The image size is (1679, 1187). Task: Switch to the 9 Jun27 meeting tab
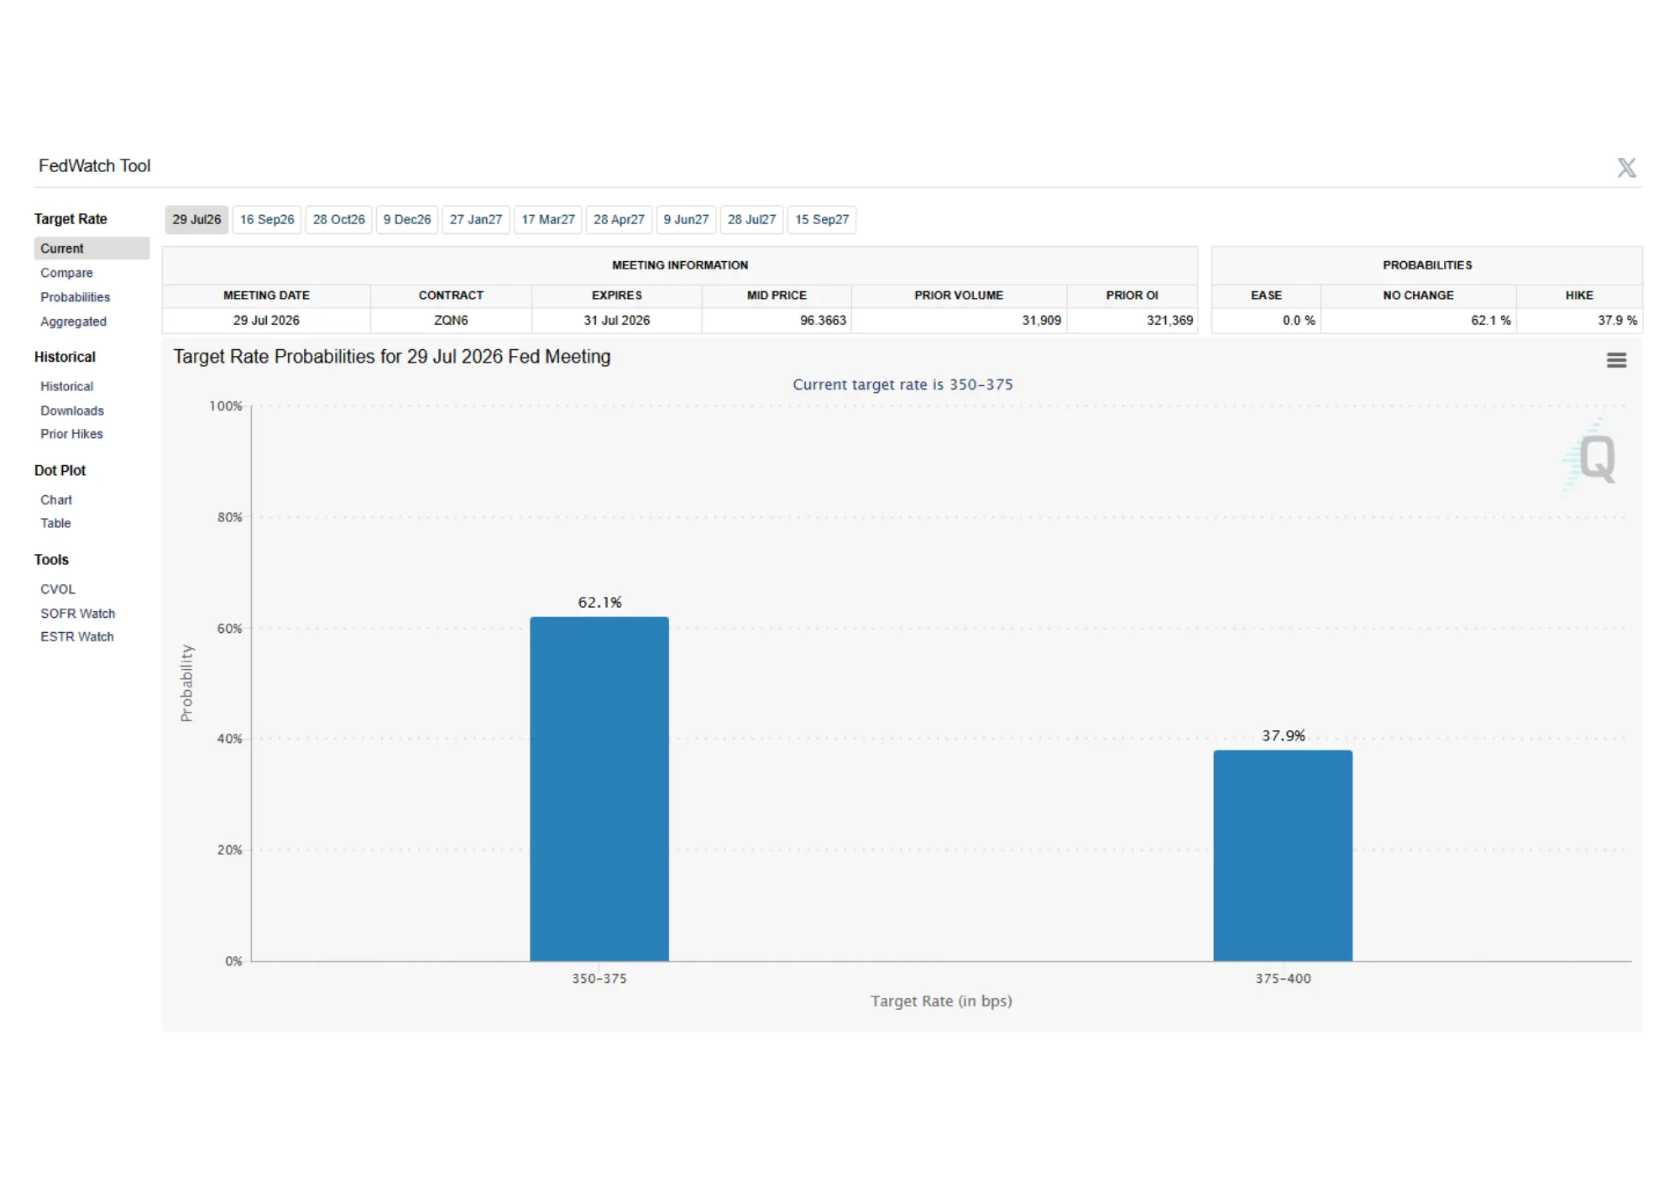coord(686,220)
